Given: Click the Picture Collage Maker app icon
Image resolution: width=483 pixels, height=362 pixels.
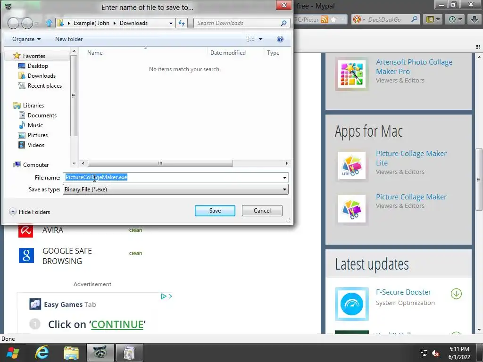Looking at the screenshot, I should [352, 209].
